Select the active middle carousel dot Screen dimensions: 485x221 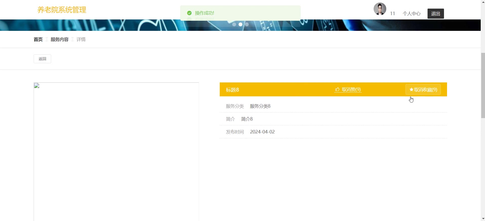[x=240, y=25]
